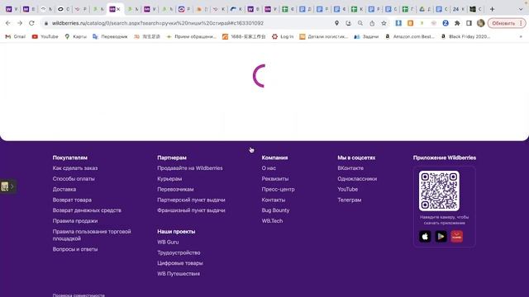Open the new tab plus button
529x297 pixels.
(493, 9)
